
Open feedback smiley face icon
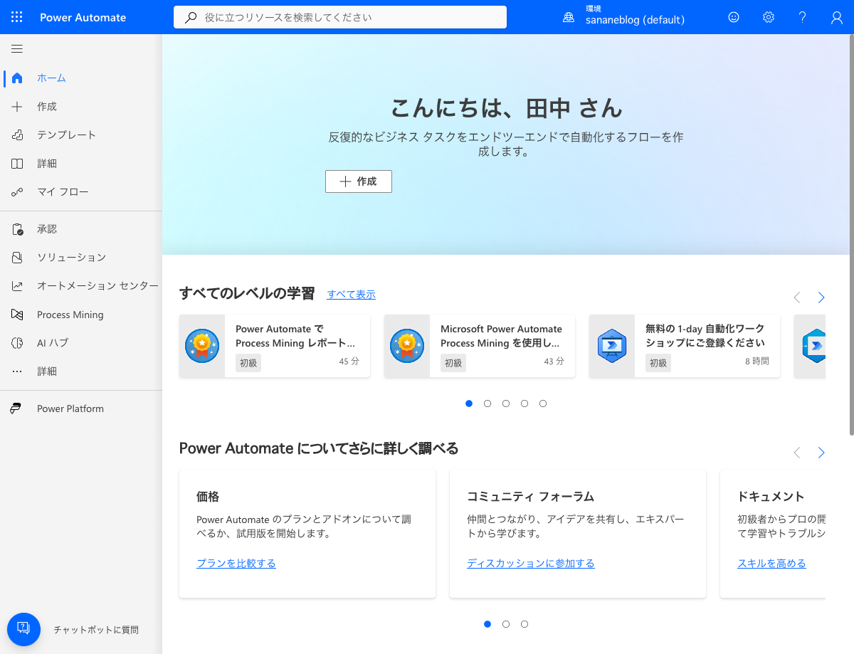(x=734, y=17)
